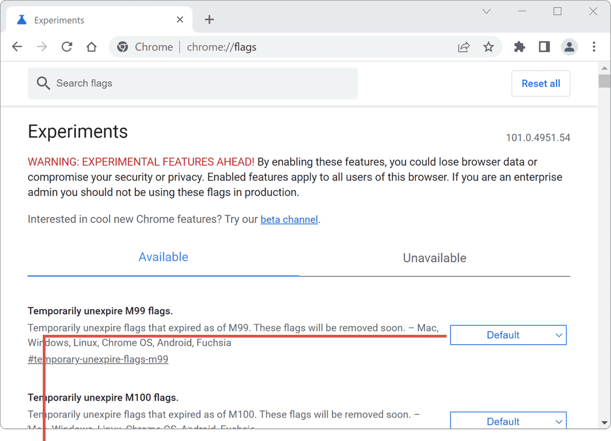The height and width of the screenshot is (441, 611).
Task: Click version number 101.0.4951.54
Action: [x=538, y=138]
